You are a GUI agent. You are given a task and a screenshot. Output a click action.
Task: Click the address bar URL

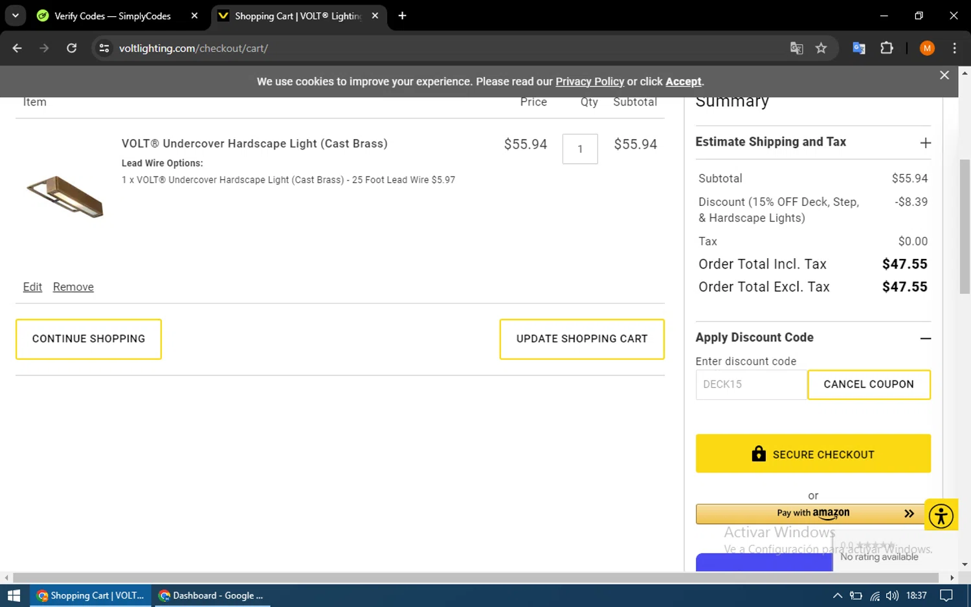pyautogui.click(x=194, y=48)
